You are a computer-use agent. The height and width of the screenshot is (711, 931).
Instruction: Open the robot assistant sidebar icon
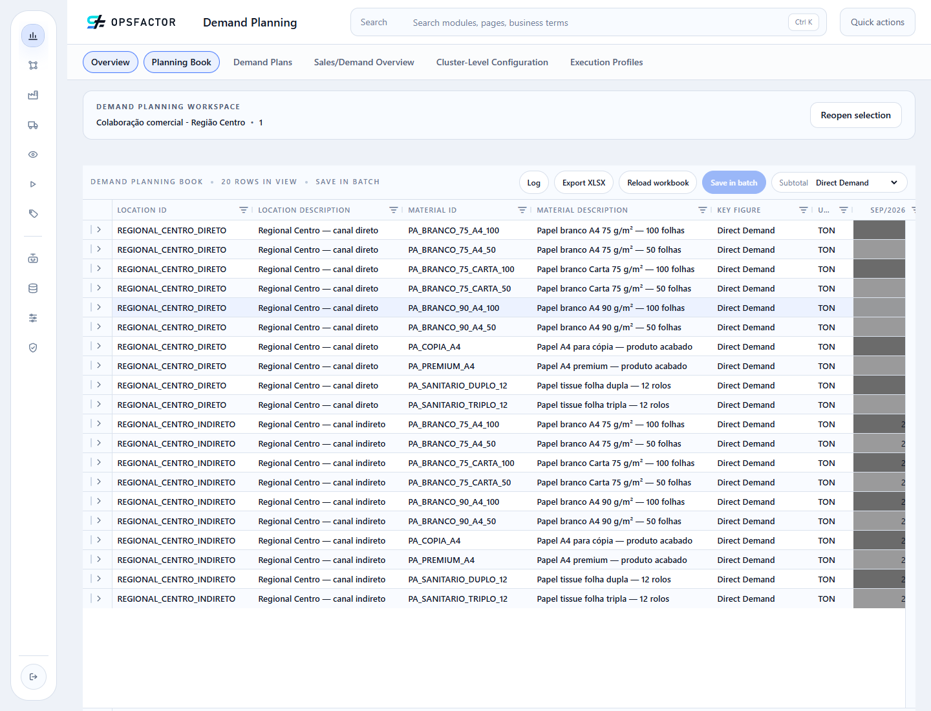point(33,259)
